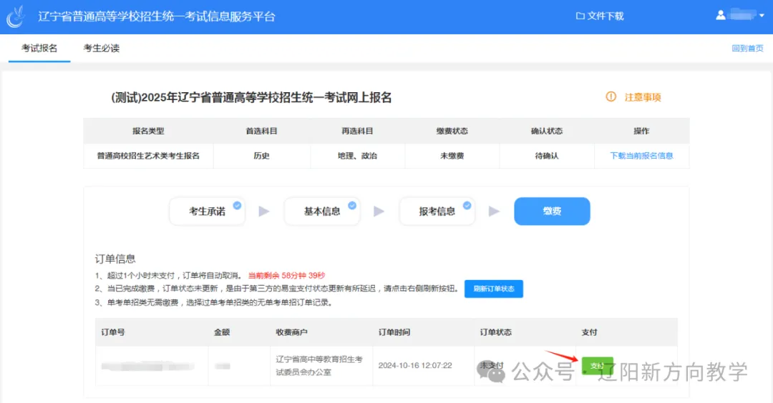Click the 操作 column header
This screenshot has height=403, width=773.
641,131
